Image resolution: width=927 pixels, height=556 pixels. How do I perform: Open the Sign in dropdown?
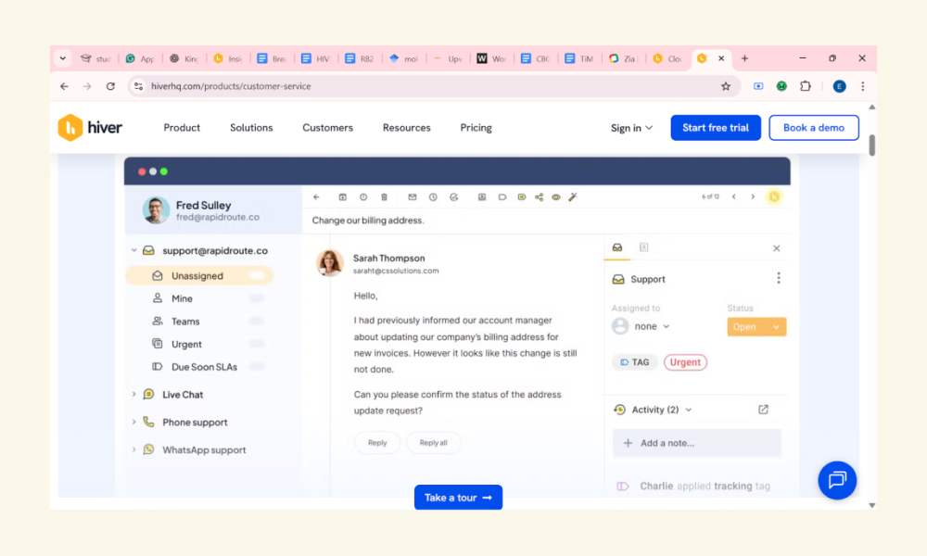click(x=631, y=128)
